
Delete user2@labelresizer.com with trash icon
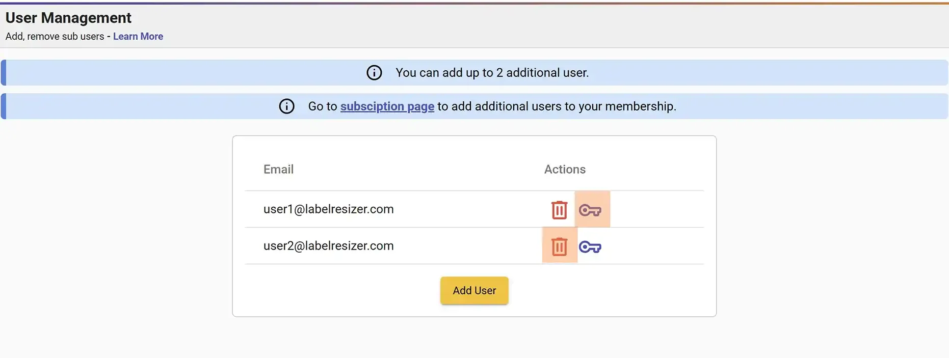559,246
